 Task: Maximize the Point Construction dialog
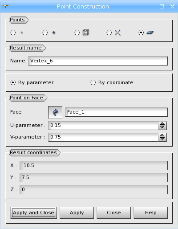tap(162, 7)
